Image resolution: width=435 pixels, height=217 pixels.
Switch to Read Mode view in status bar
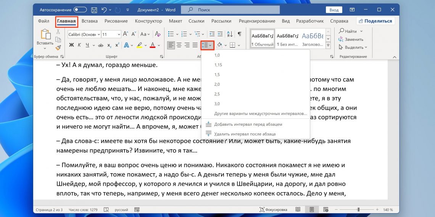[x=298, y=209]
